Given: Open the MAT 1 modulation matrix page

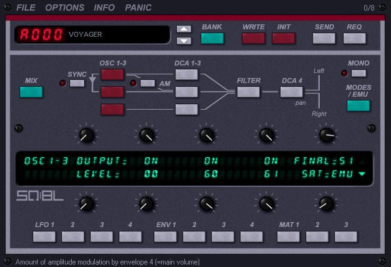Looking at the screenshot, I should click(289, 236).
